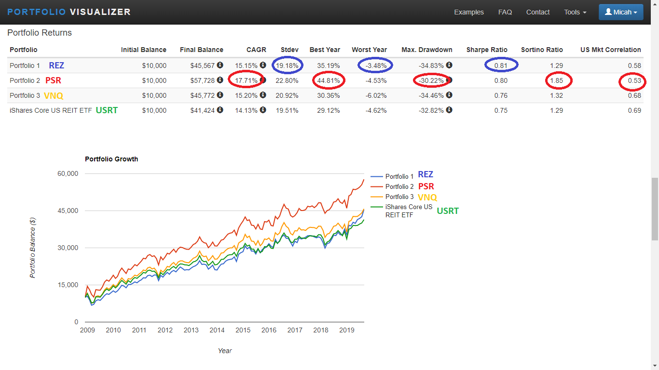659x370 pixels.
Task: Click the Sharpe Ratio column header
Action: [487, 50]
